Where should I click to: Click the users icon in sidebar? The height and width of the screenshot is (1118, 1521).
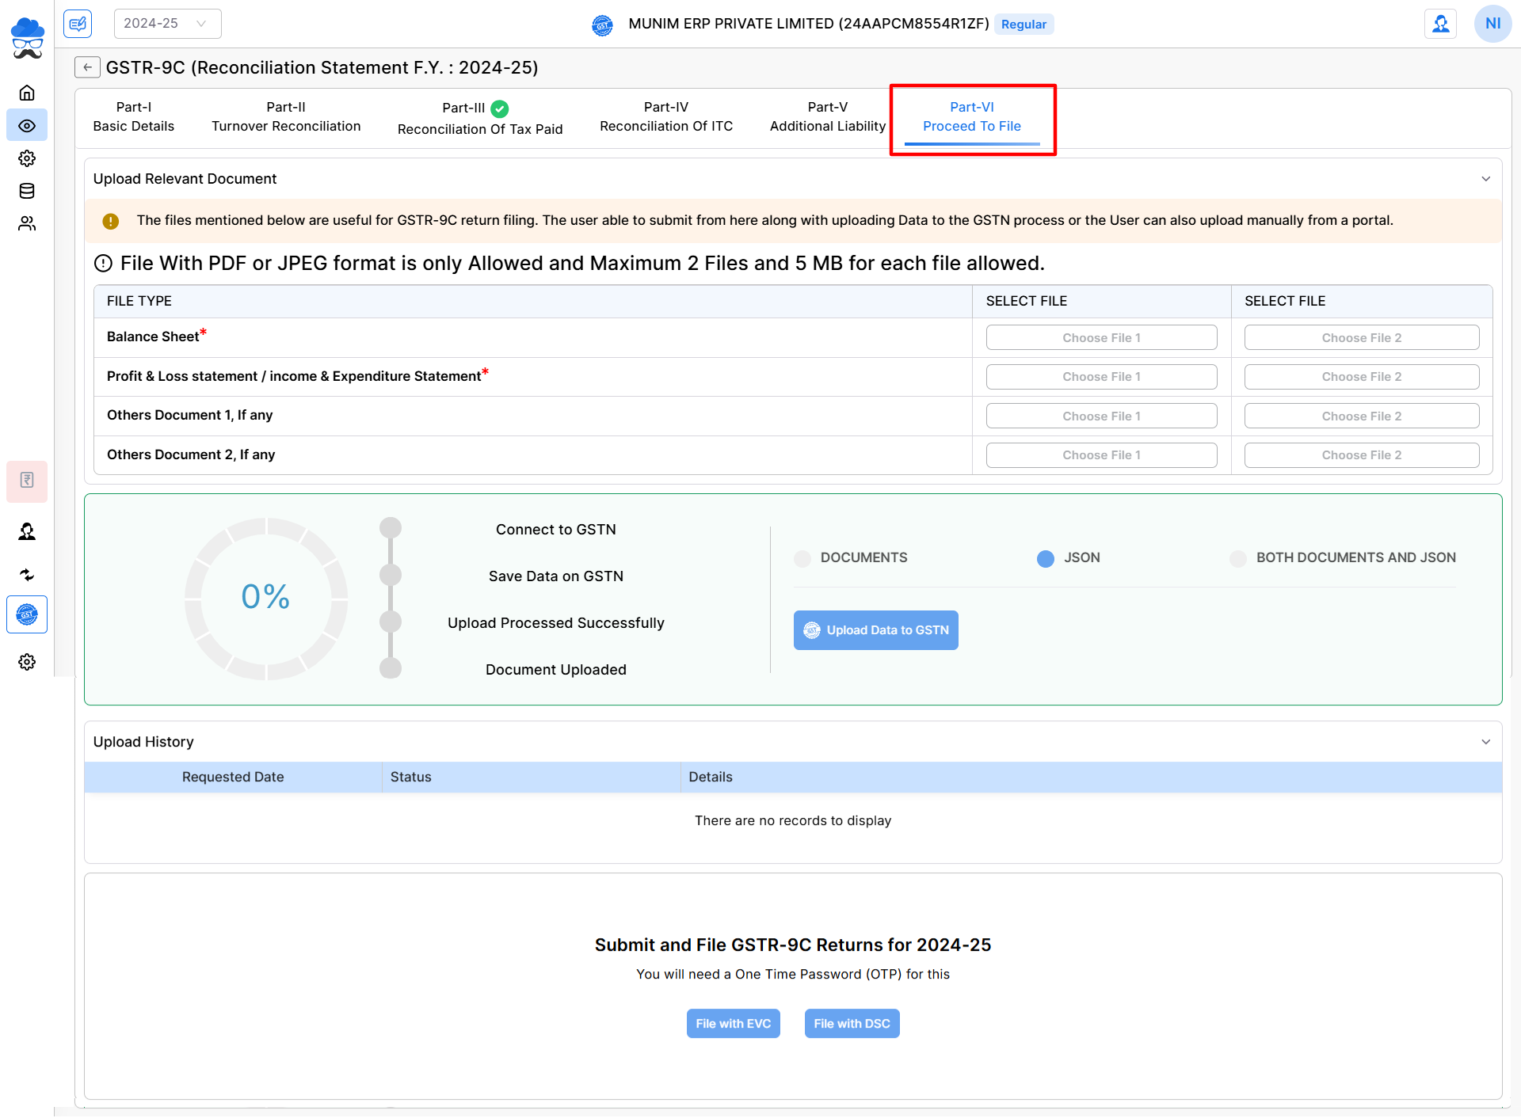point(27,224)
